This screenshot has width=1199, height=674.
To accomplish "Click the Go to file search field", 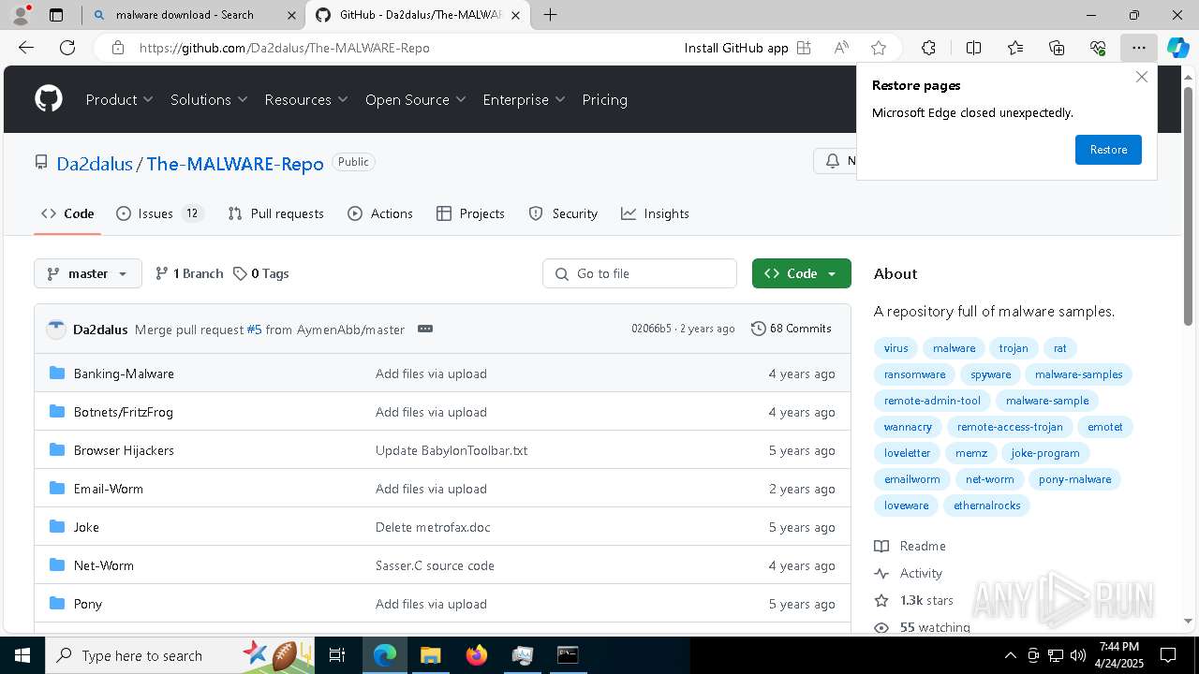I will click(x=640, y=273).
